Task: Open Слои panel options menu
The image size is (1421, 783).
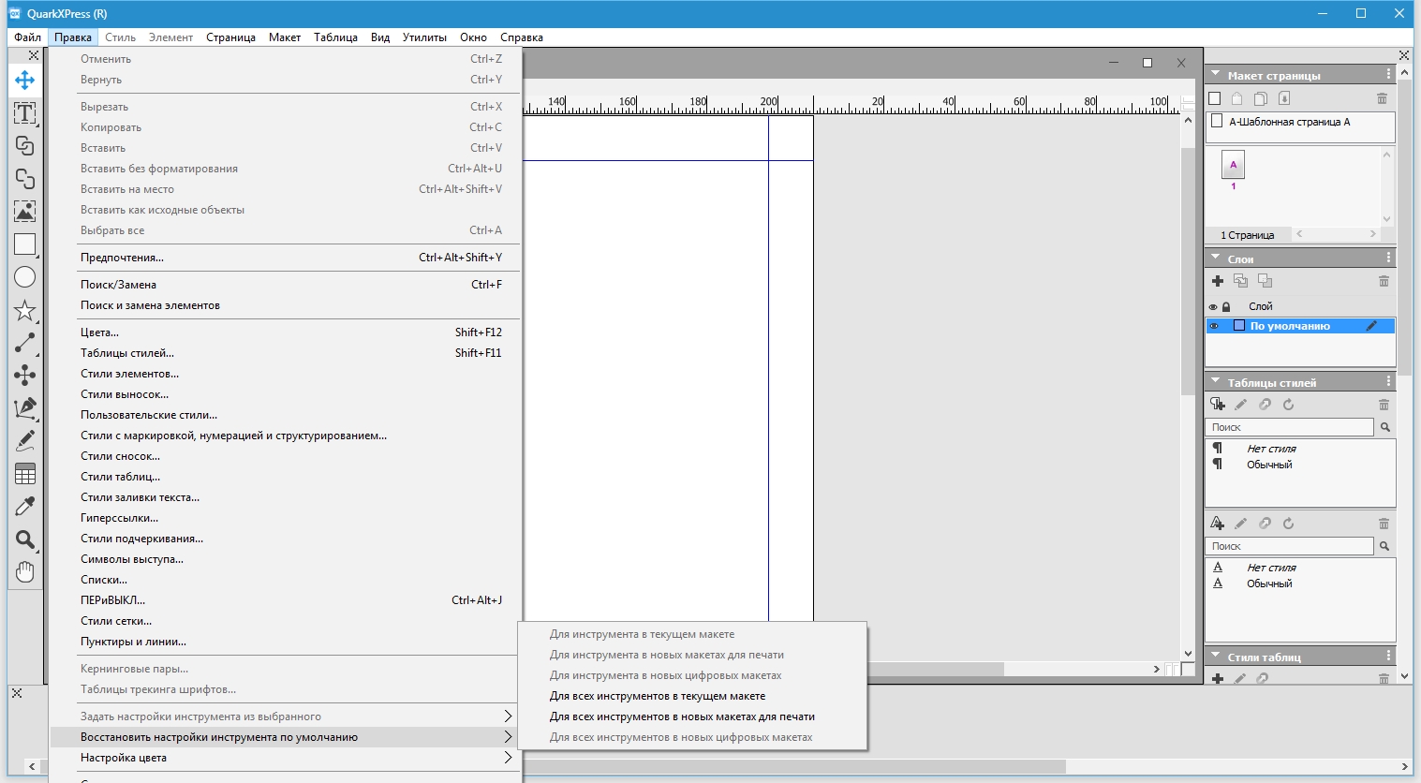Action: (1388, 258)
